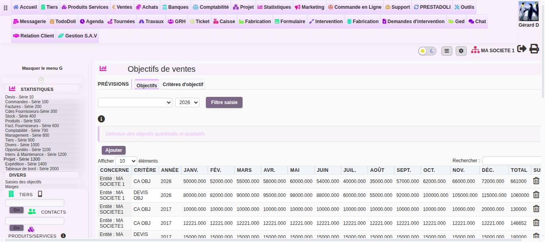Open the settings gear button
Viewport: 545px width, 242px height.
coord(461,51)
